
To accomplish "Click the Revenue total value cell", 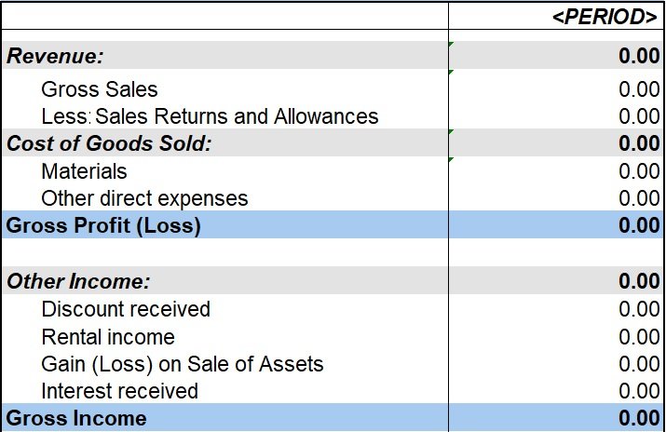I will coord(556,55).
